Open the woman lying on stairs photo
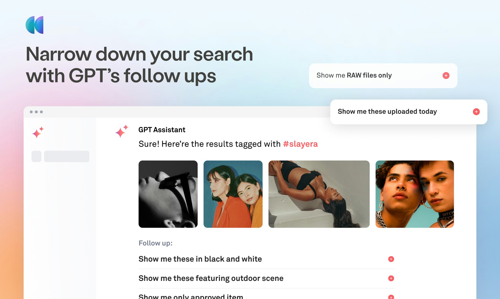This screenshot has width=500, height=299. point(319,194)
